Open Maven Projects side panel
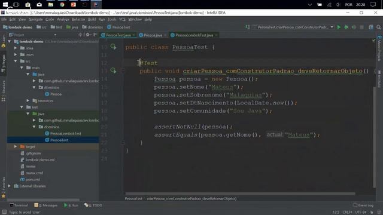The height and width of the screenshot is (215, 383). (379, 48)
